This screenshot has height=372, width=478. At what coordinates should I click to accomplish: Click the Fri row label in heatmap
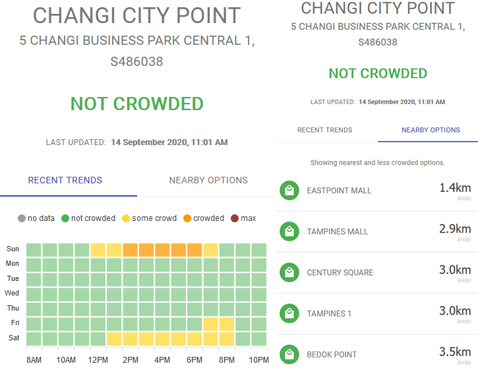click(x=15, y=323)
